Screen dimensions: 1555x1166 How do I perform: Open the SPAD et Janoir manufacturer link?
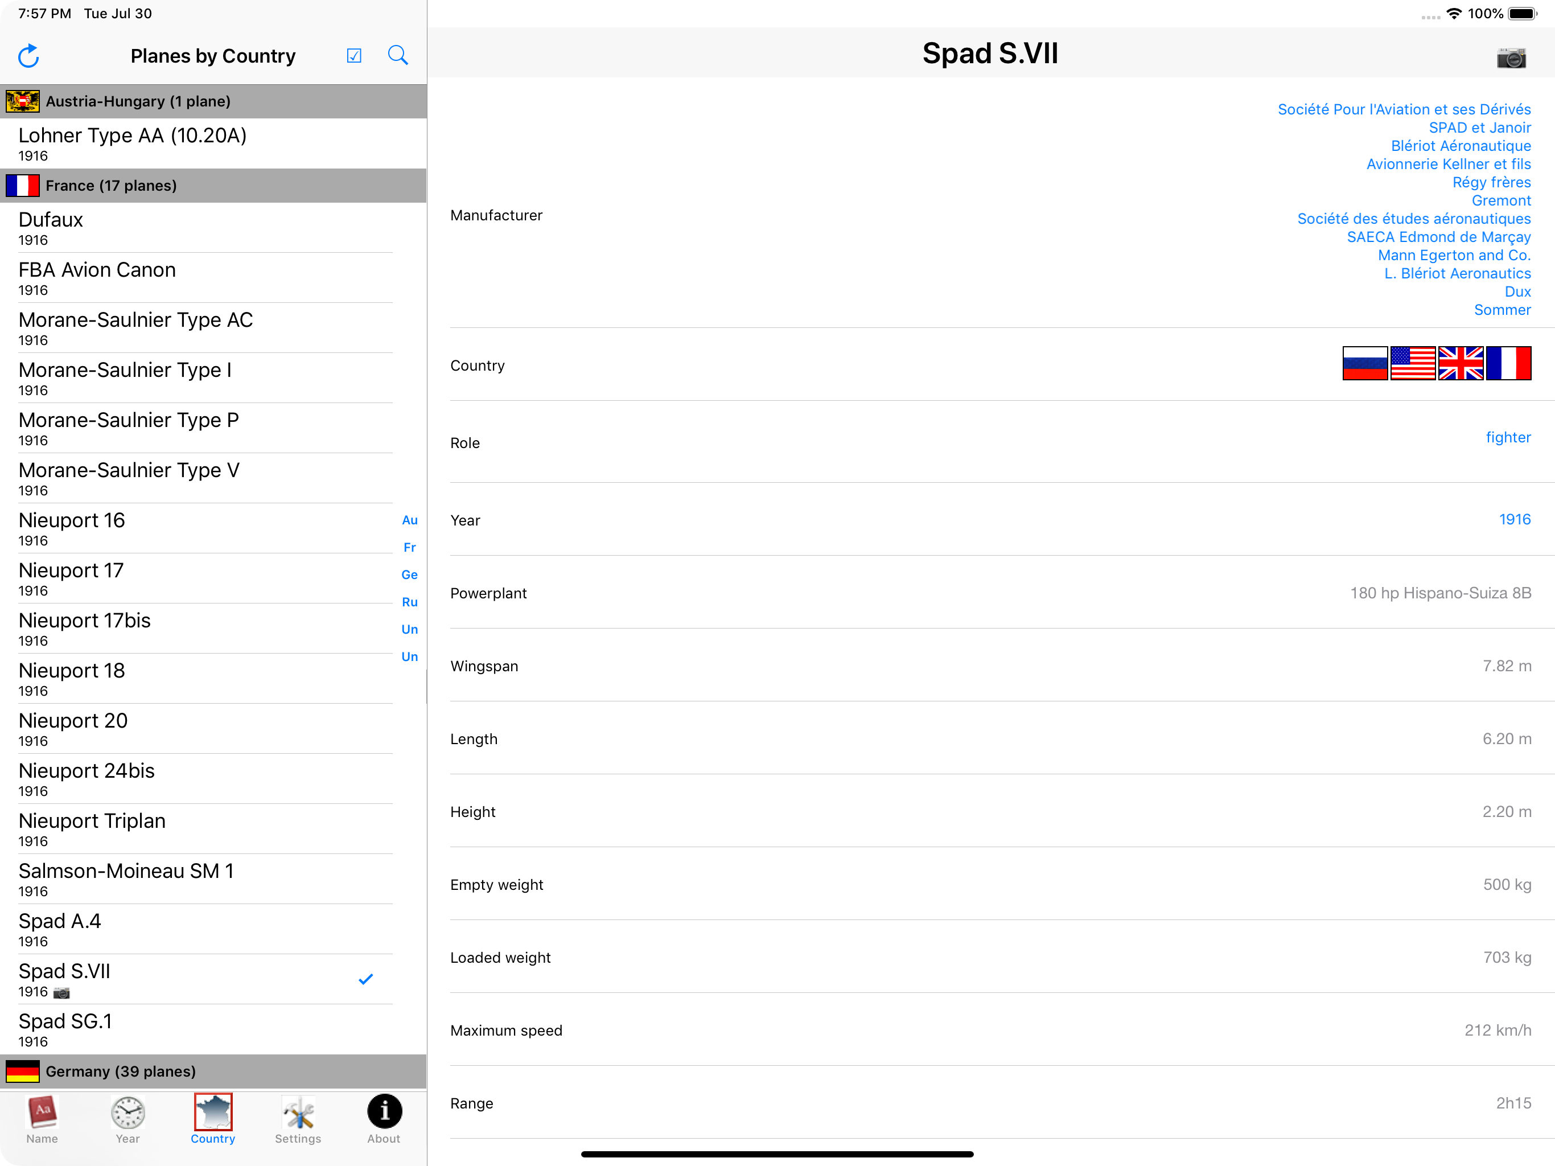pyautogui.click(x=1480, y=128)
